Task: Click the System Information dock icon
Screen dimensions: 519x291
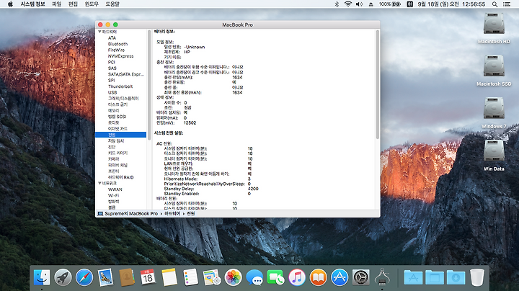Action: (x=382, y=277)
